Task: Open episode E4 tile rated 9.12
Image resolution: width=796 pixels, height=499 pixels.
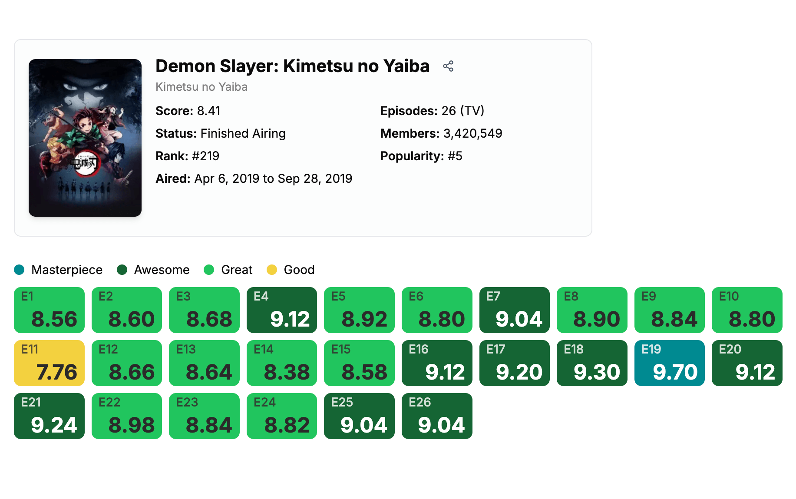Action: [281, 310]
